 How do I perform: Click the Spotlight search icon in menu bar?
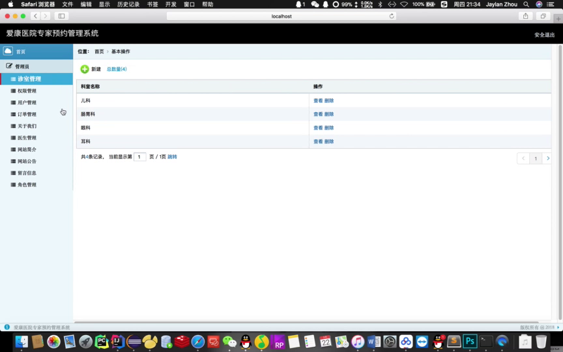526,5
